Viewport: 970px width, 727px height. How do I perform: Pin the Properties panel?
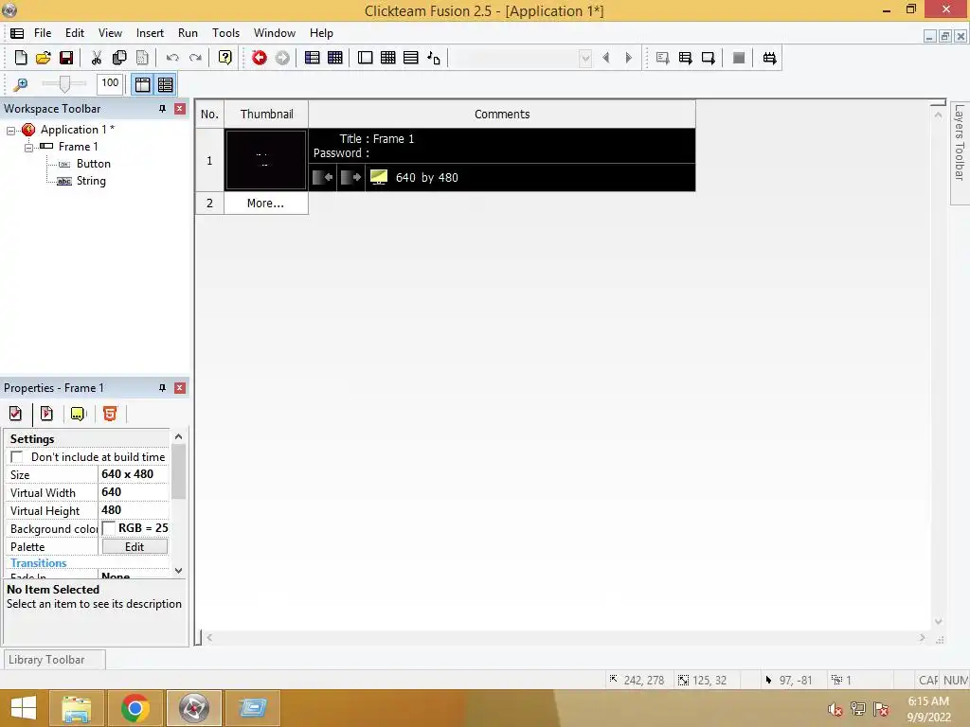163,388
